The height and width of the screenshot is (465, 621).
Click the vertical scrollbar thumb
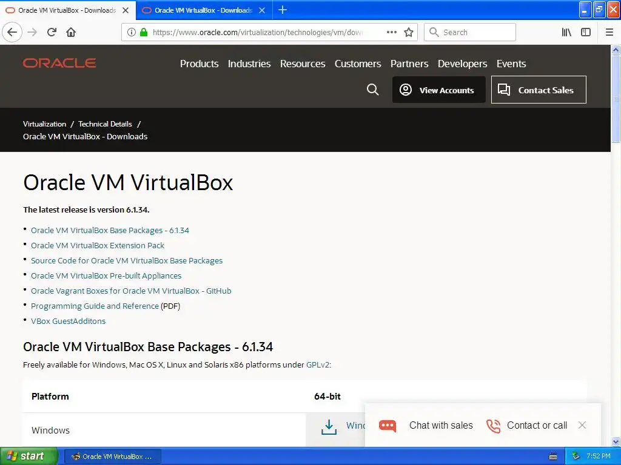pos(616,99)
